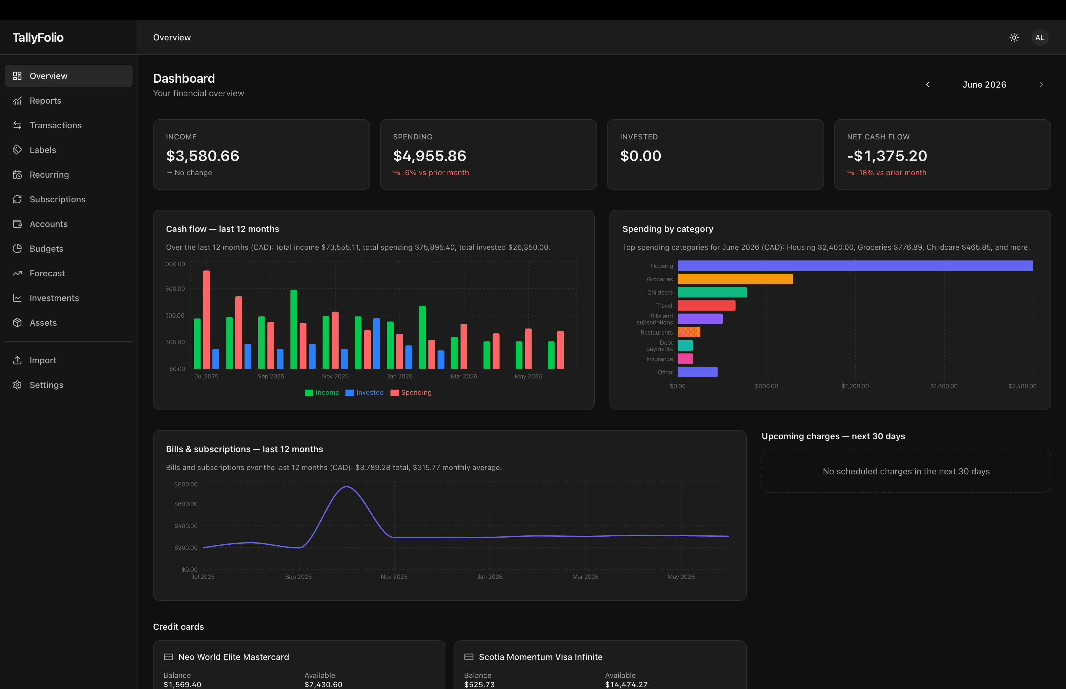This screenshot has width=1066, height=689.
Task: Toggle Spending series in chart legend
Action: pos(411,392)
